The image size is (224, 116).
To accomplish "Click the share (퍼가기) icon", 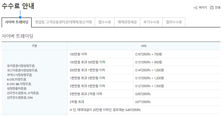I will tap(195, 7).
